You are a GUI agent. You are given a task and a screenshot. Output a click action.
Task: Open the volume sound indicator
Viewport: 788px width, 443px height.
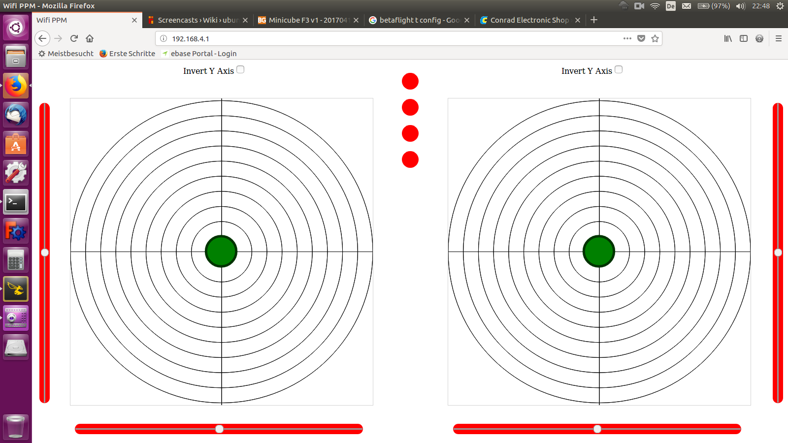(x=741, y=6)
